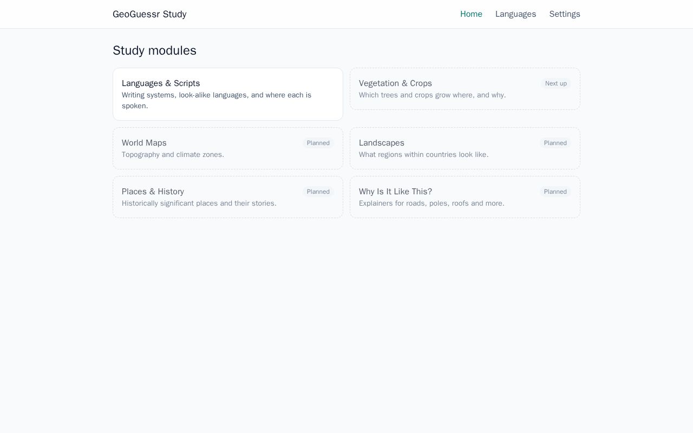Go to the Home nav item
Viewport: 693px width, 433px height.
tap(471, 14)
